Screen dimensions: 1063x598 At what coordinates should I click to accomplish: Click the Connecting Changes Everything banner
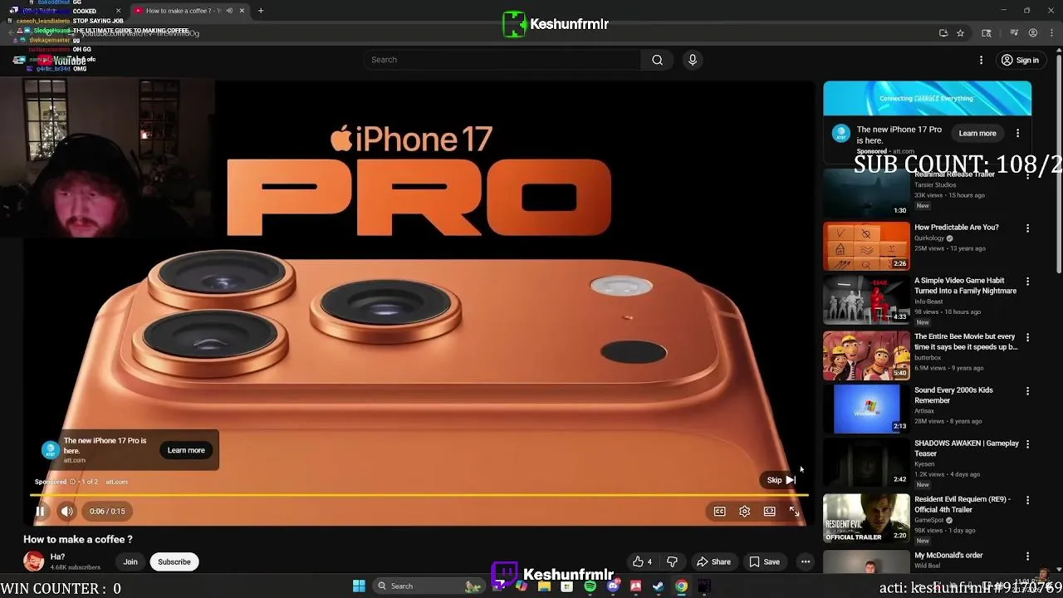click(927, 98)
